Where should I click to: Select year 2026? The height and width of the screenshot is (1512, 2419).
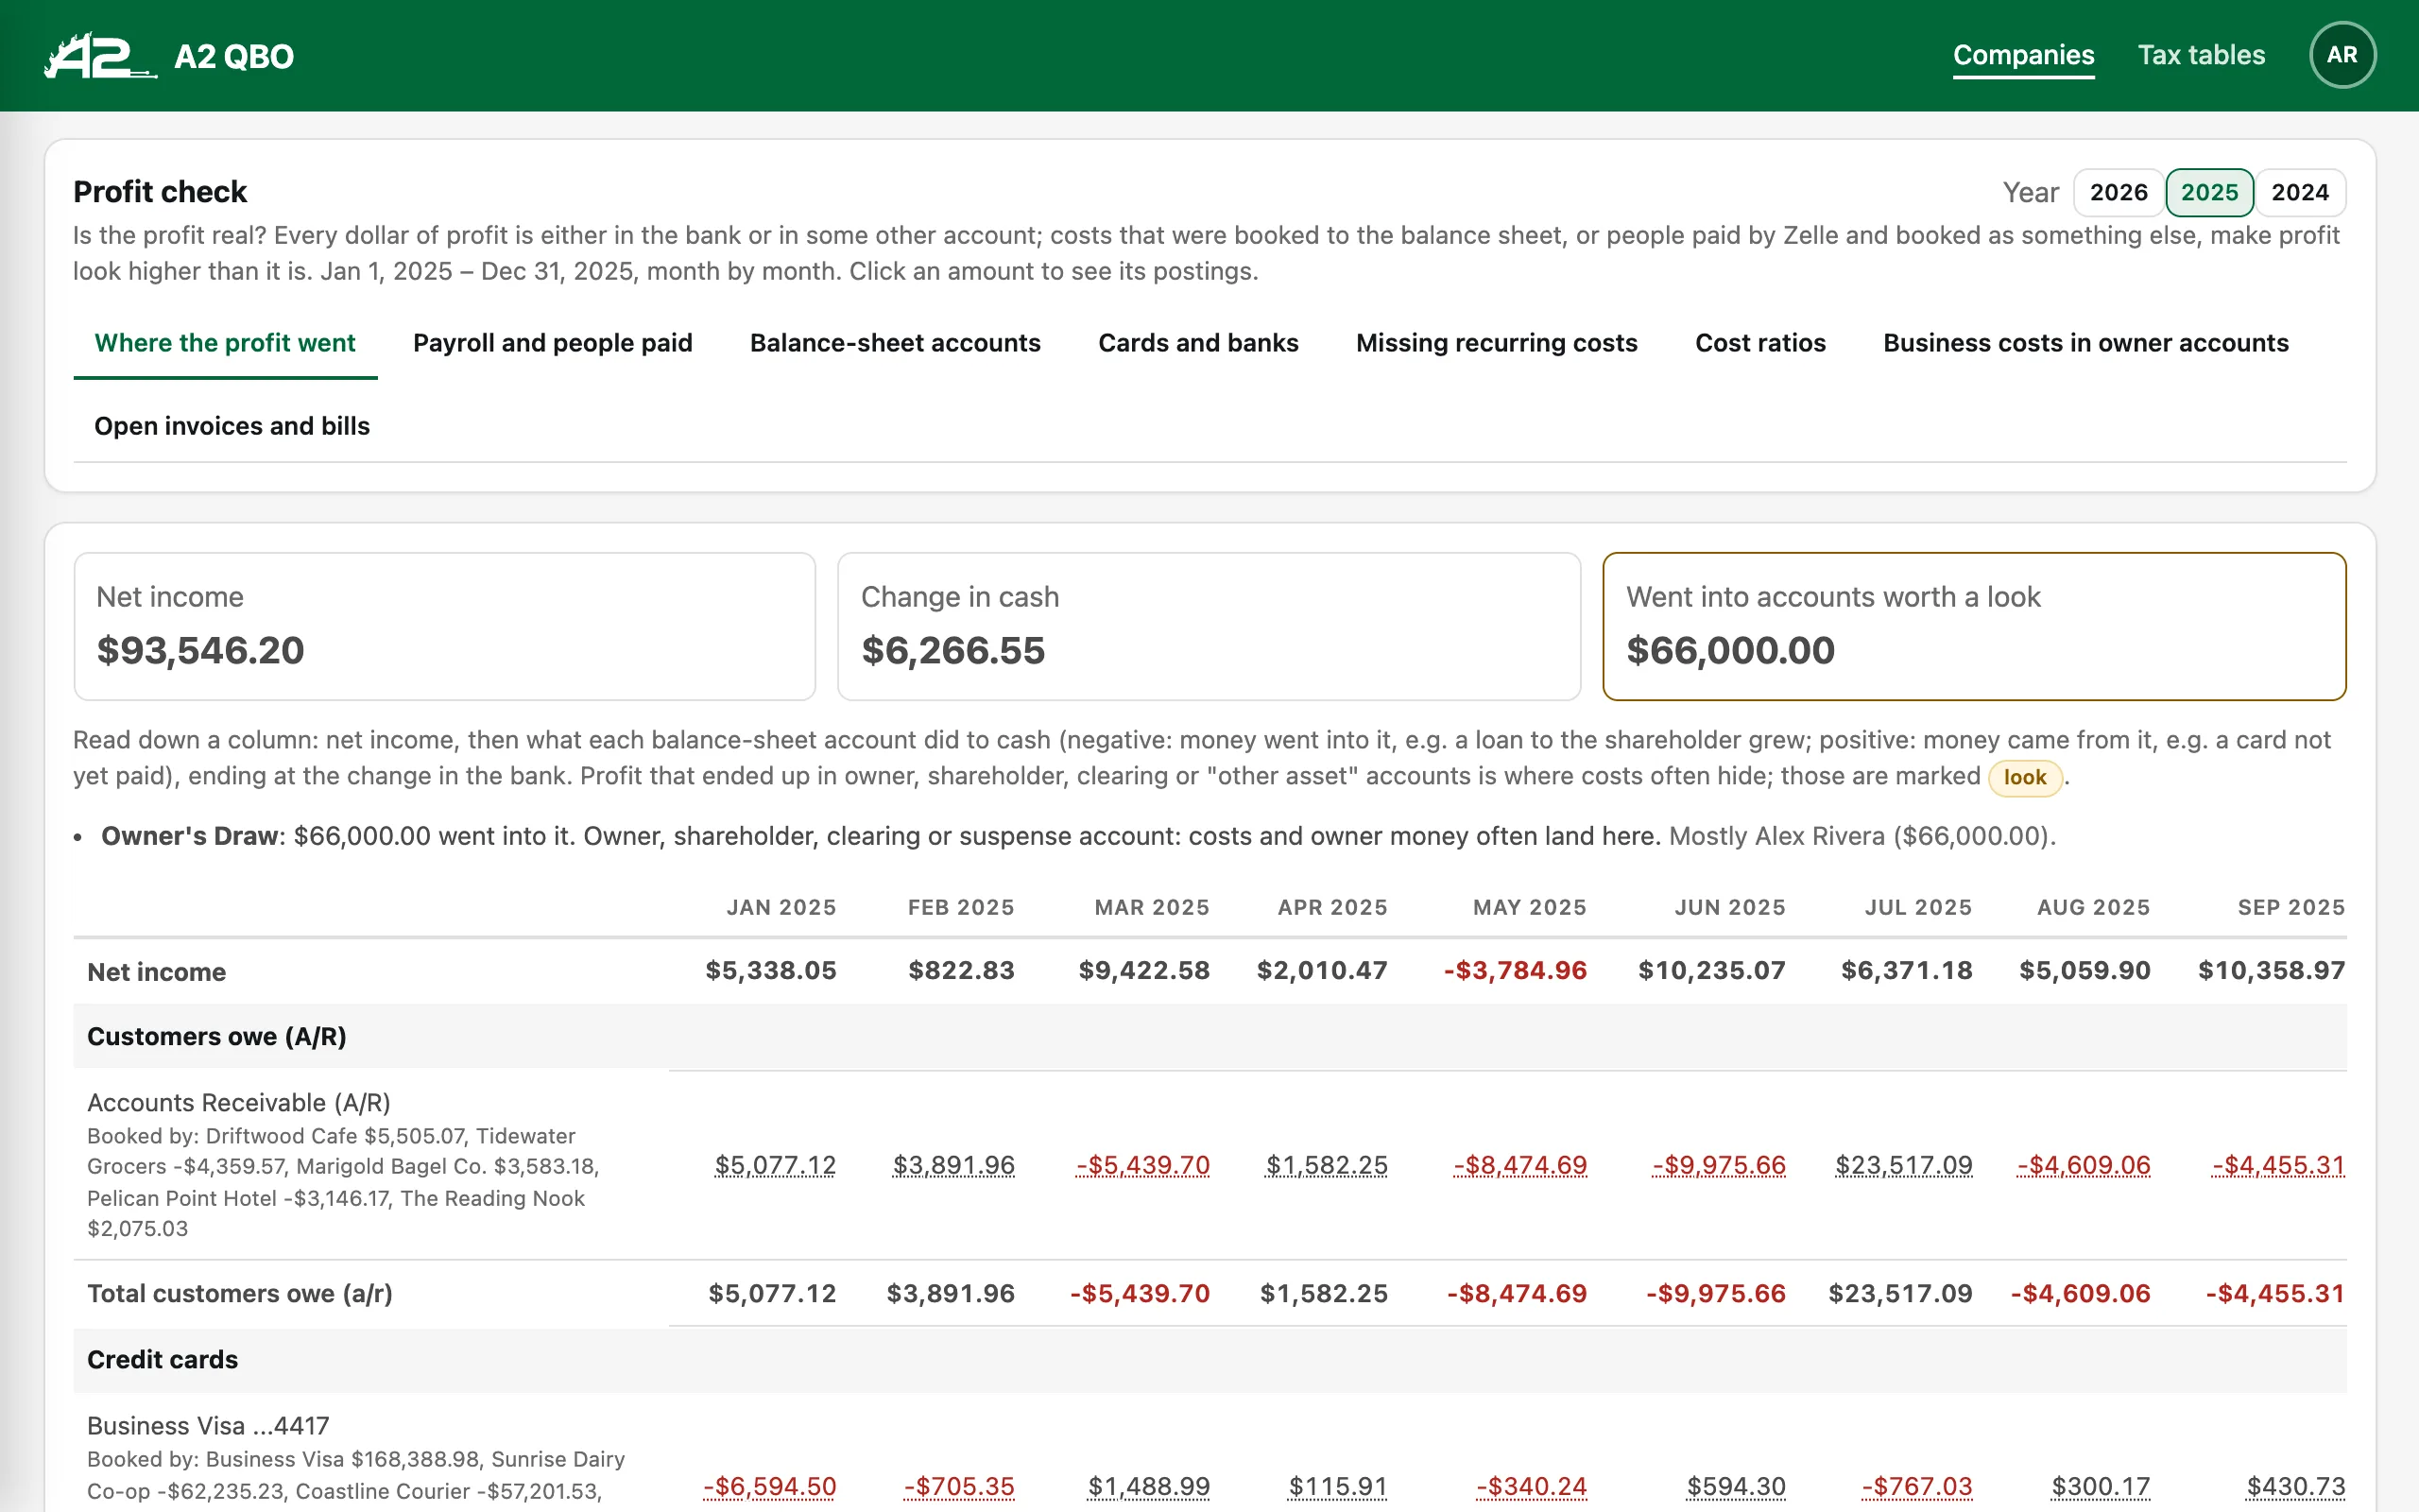point(2119,192)
